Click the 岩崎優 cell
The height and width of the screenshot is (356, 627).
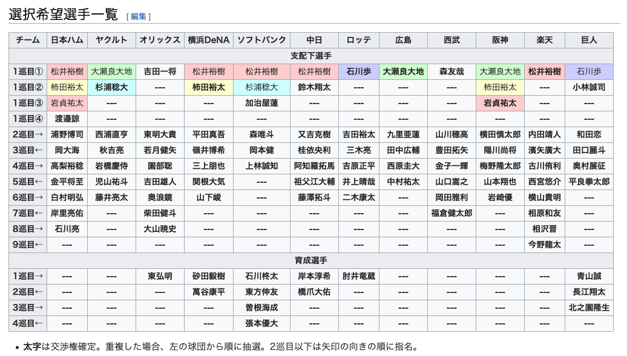pyautogui.click(x=501, y=197)
